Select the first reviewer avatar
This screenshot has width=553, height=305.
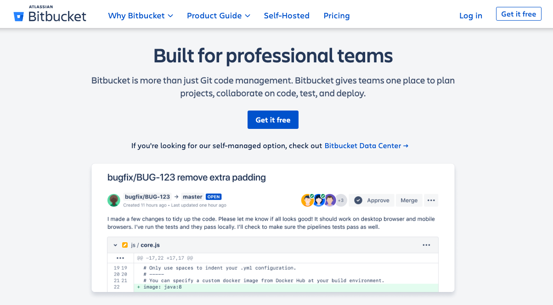coord(307,200)
